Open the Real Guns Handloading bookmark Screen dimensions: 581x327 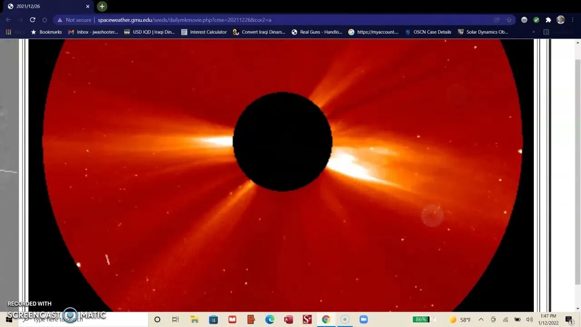click(x=317, y=32)
